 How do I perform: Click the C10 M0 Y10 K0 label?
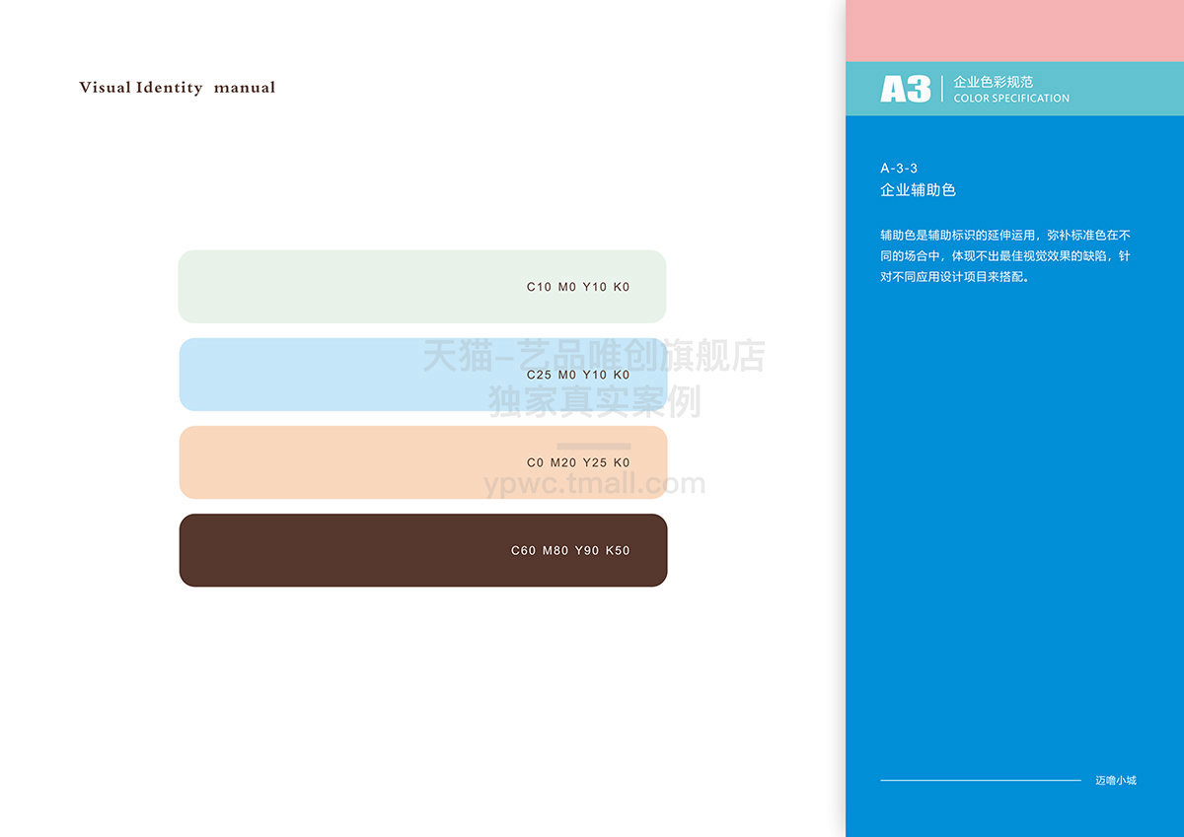coord(577,287)
